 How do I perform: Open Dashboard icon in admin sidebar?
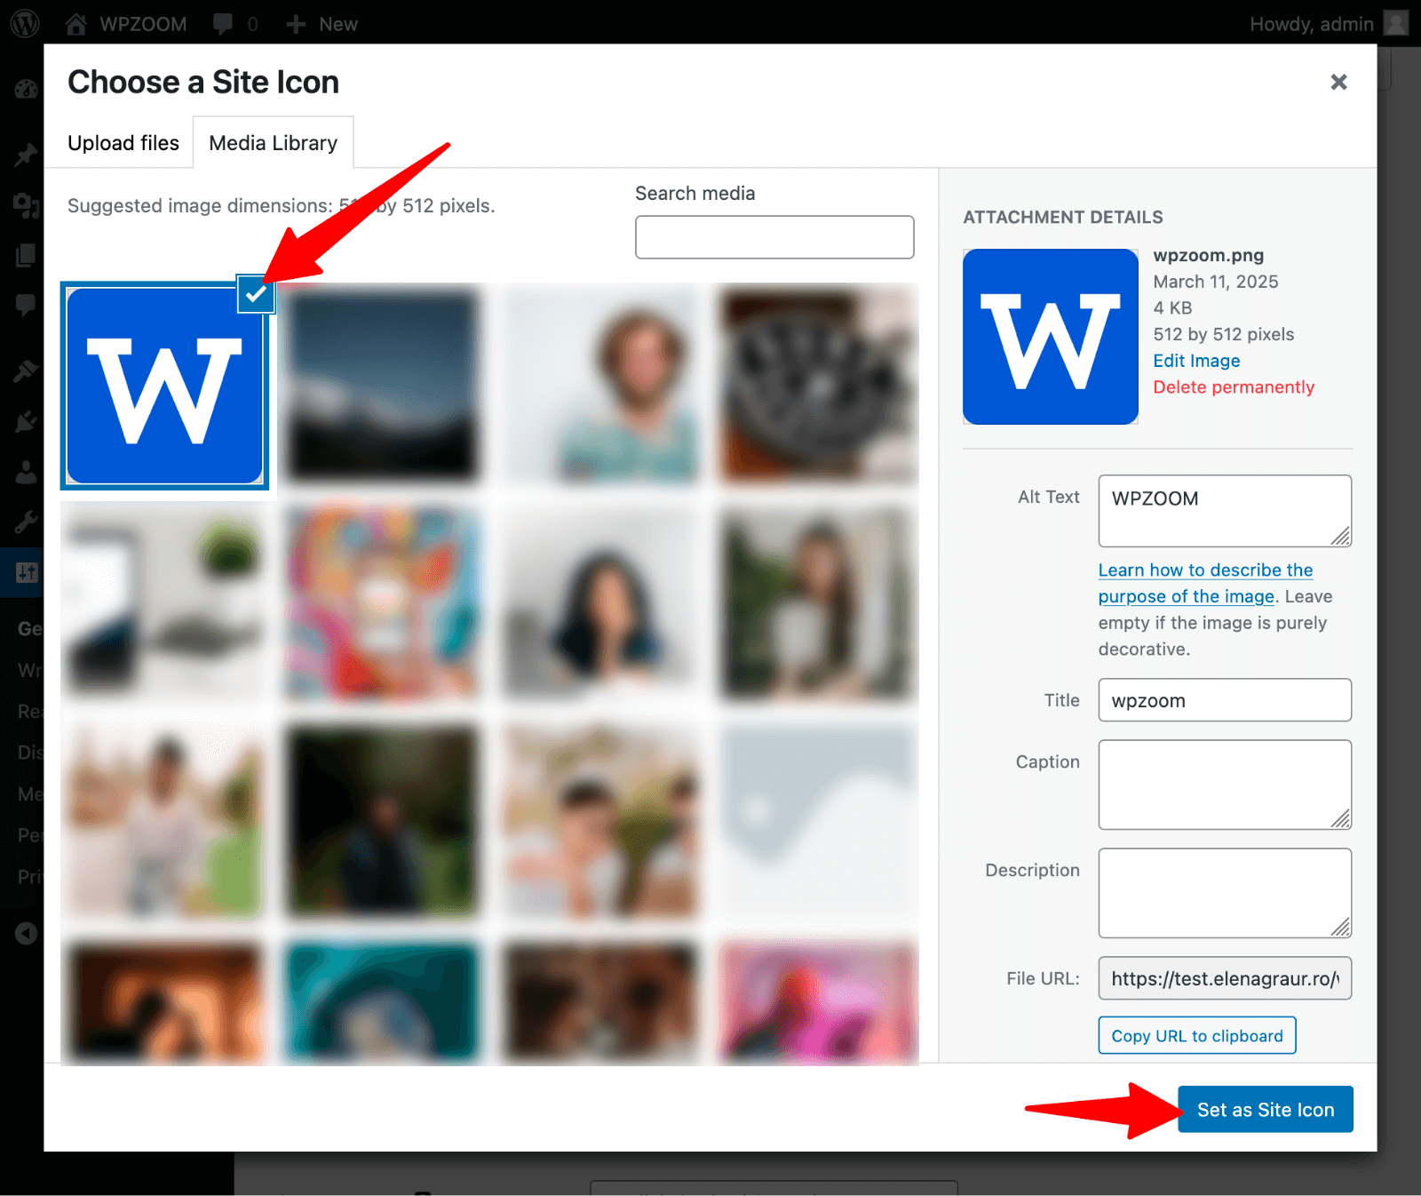(x=26, y=89)
